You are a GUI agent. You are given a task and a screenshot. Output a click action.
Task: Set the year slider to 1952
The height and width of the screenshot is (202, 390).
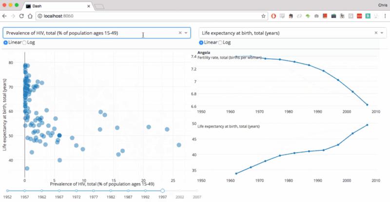pyautogui.click(x=7, y=191)
